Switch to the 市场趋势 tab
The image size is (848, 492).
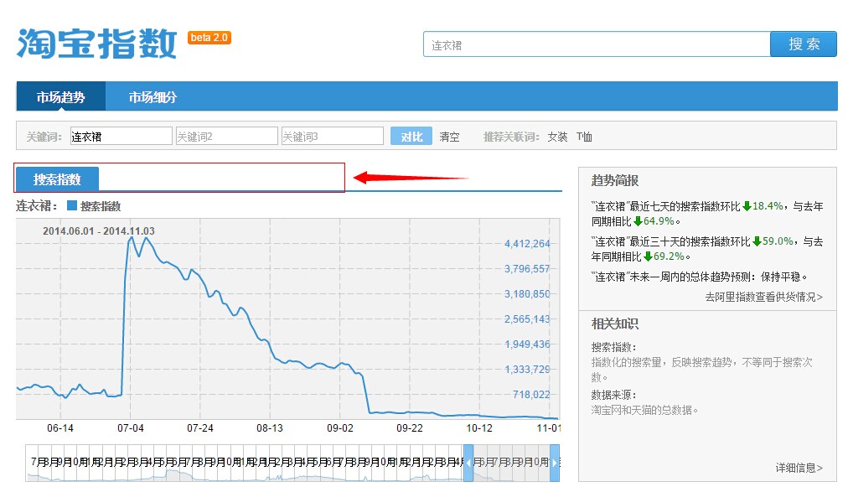click(x=60, y=96)
